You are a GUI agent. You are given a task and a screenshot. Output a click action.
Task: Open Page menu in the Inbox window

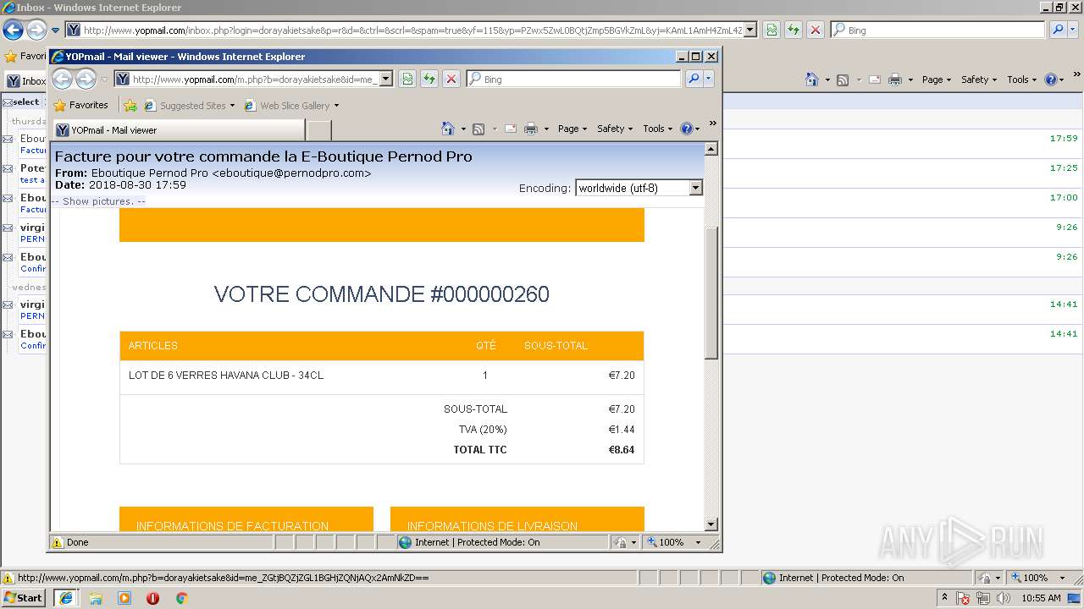936,80
